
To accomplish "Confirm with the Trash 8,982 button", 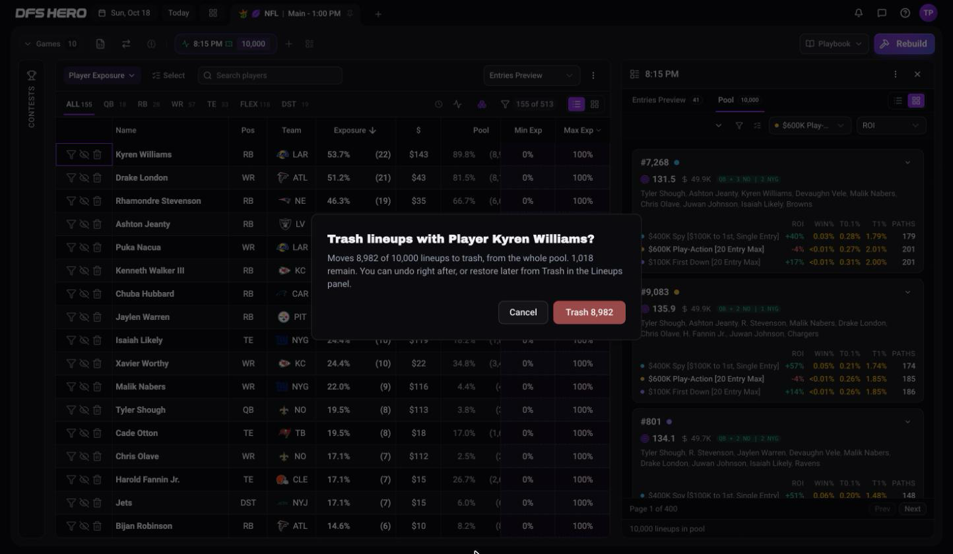I will 589,312.
